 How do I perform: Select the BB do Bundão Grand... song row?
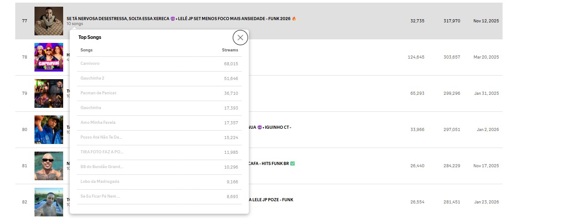coord(159,167)
